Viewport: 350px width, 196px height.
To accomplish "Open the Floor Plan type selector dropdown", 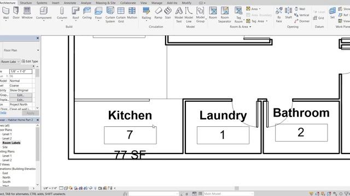I will tap(38, 50).
